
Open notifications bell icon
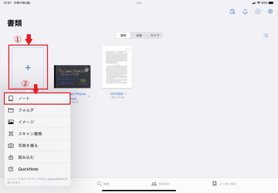(245, 11)
